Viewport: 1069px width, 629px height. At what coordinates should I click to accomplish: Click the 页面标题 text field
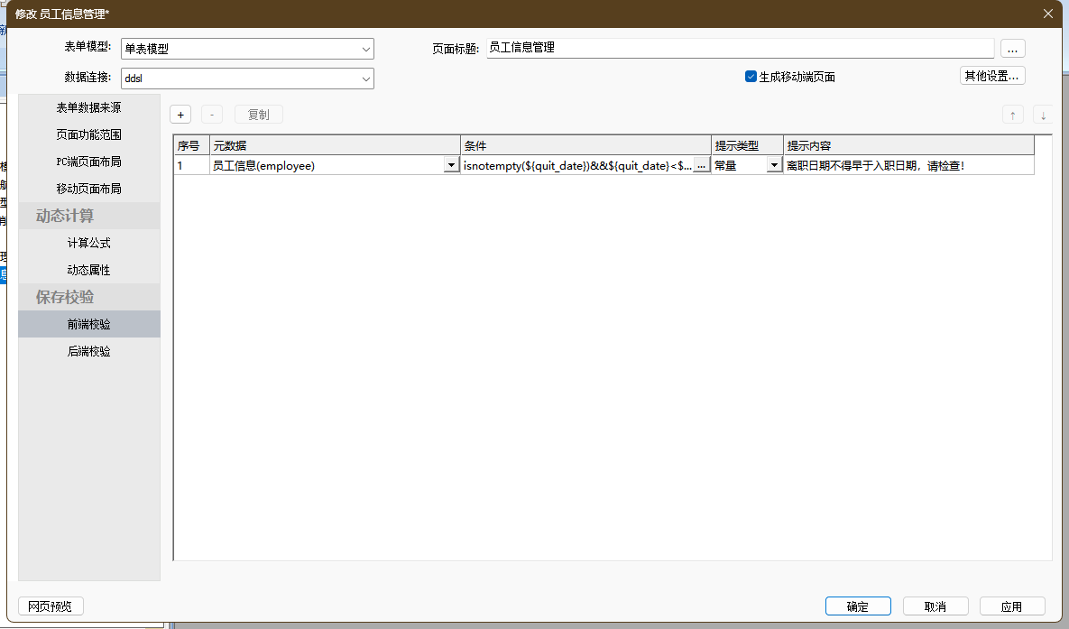point(740,48)
